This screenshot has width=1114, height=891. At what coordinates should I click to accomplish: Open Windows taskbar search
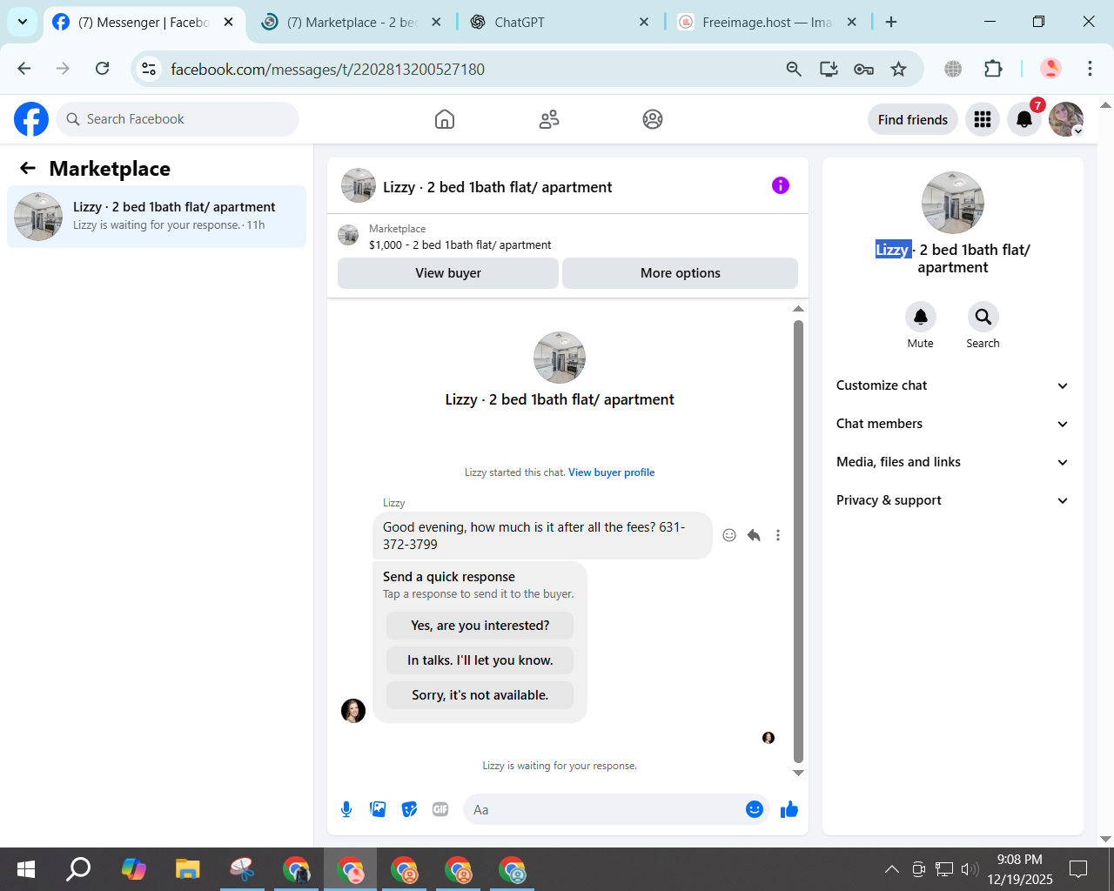click(x=79, y=869)
